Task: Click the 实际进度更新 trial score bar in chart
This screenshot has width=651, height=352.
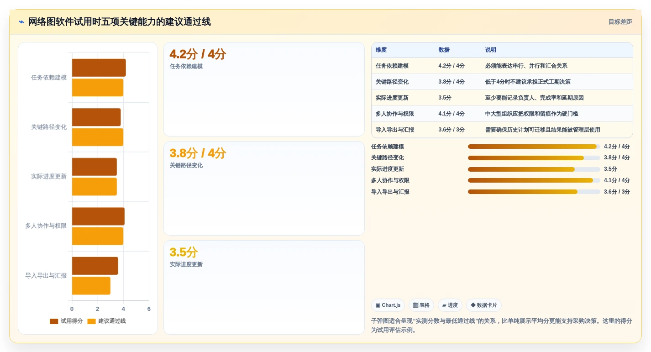Action: point(94,167)
